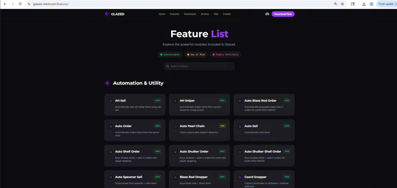Open the AH Sniper feature card
This screenshot has height=188, width=397.
click(x=199, y=105)
